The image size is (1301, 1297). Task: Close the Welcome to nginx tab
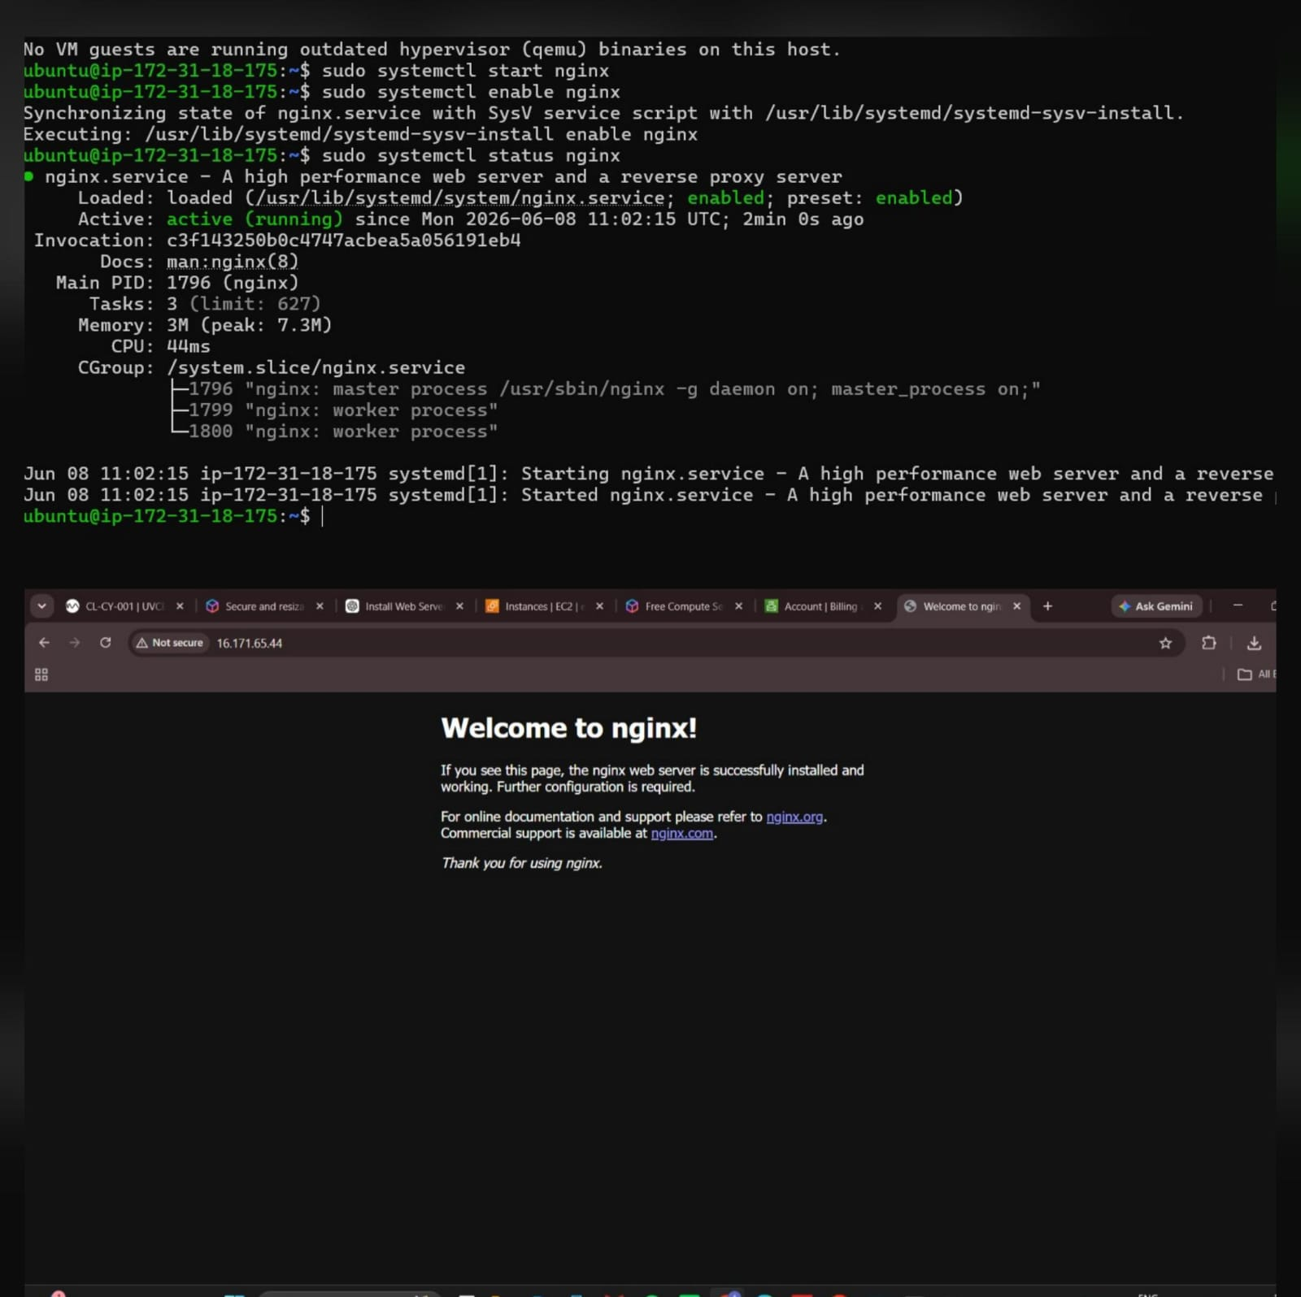coord(1016,606)
